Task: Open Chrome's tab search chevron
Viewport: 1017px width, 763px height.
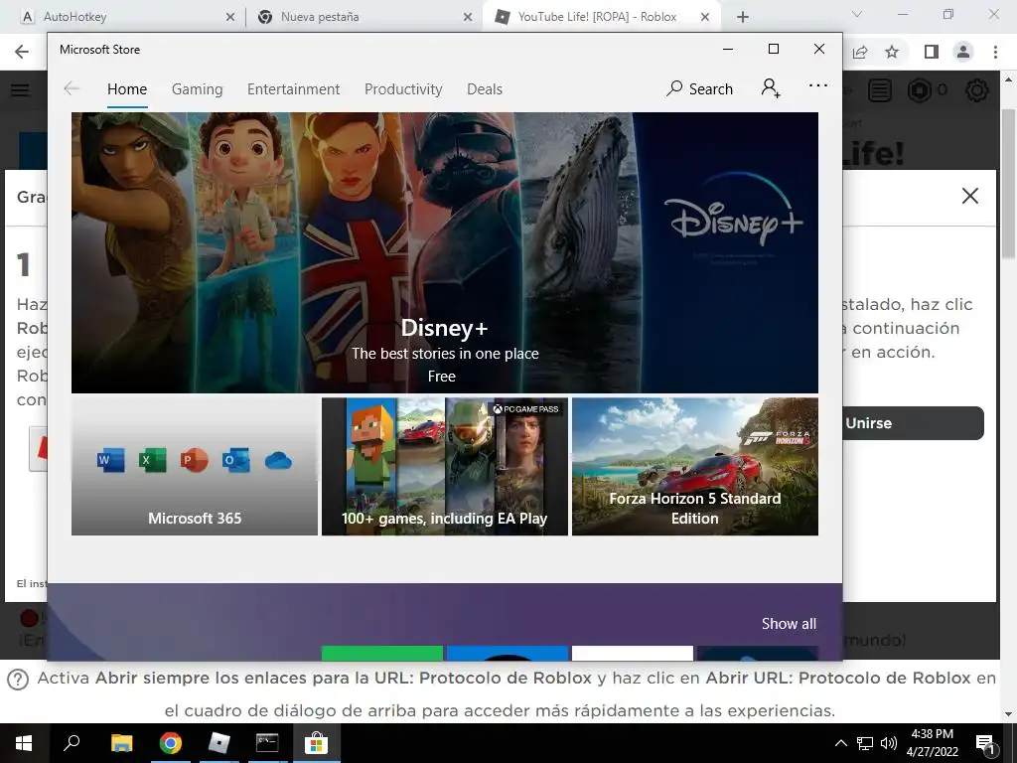Action: click(x=857, y=14)
